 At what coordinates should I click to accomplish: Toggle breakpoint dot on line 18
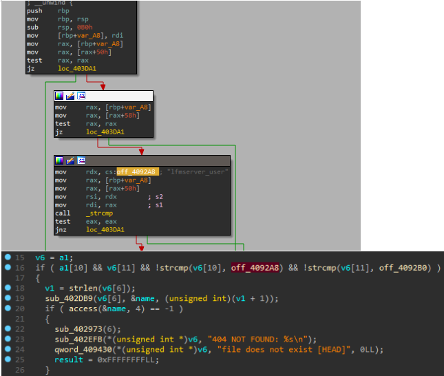tap(8, 288)
